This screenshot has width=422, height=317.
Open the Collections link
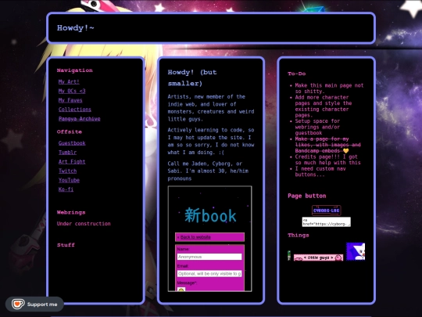tap(75, 110)
